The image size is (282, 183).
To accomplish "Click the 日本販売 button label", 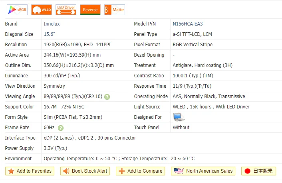I will click(263, 171).
